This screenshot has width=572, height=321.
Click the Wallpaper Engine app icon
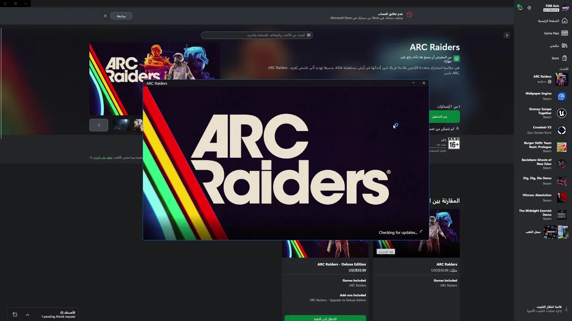562,96
